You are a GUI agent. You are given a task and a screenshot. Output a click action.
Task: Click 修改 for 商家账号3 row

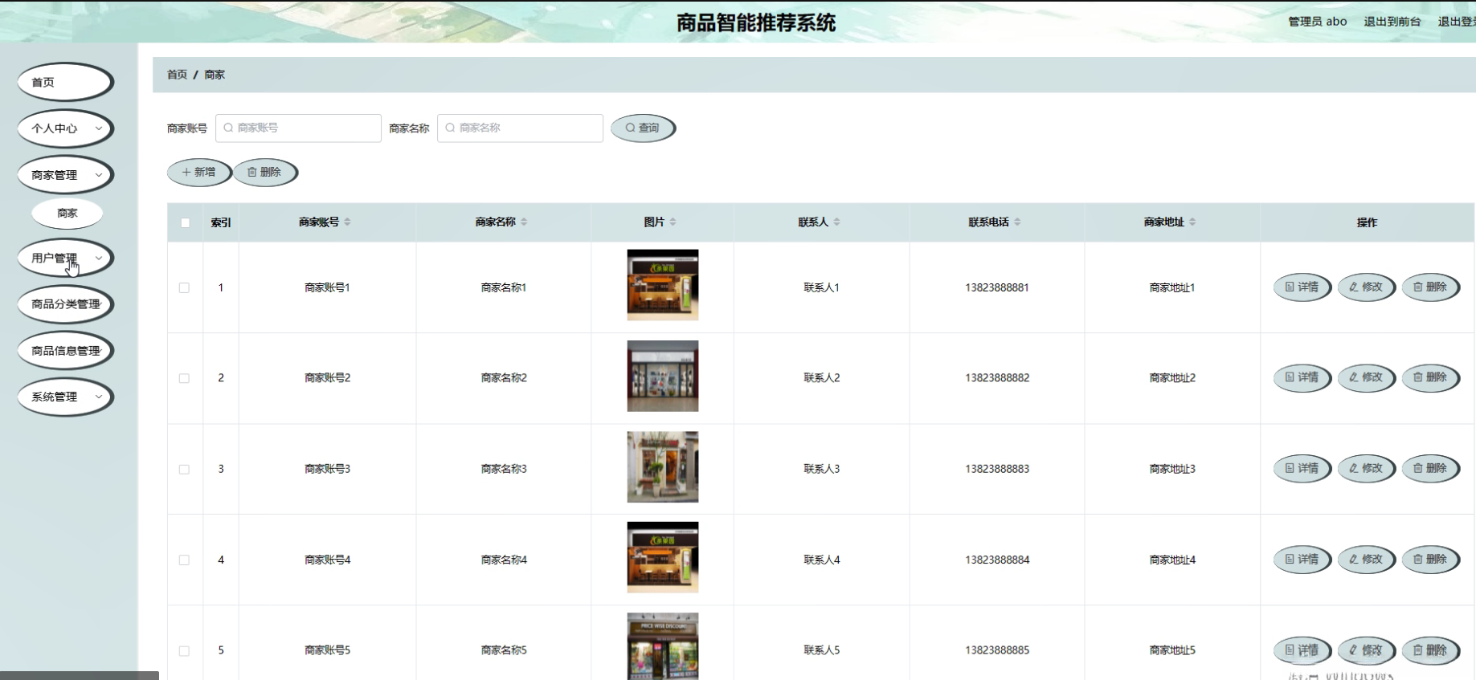[x=1366, y=469]
